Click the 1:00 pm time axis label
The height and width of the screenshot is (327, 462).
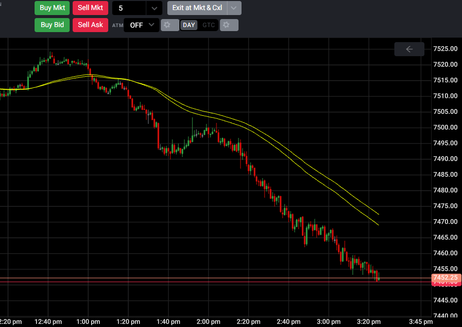[88, 321]
